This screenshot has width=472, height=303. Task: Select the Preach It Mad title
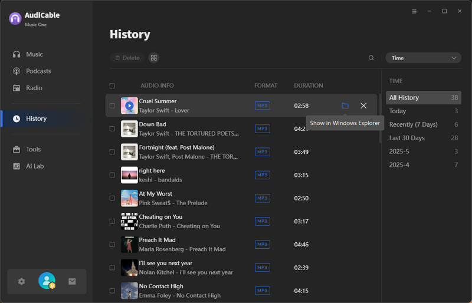pos(157,240)
